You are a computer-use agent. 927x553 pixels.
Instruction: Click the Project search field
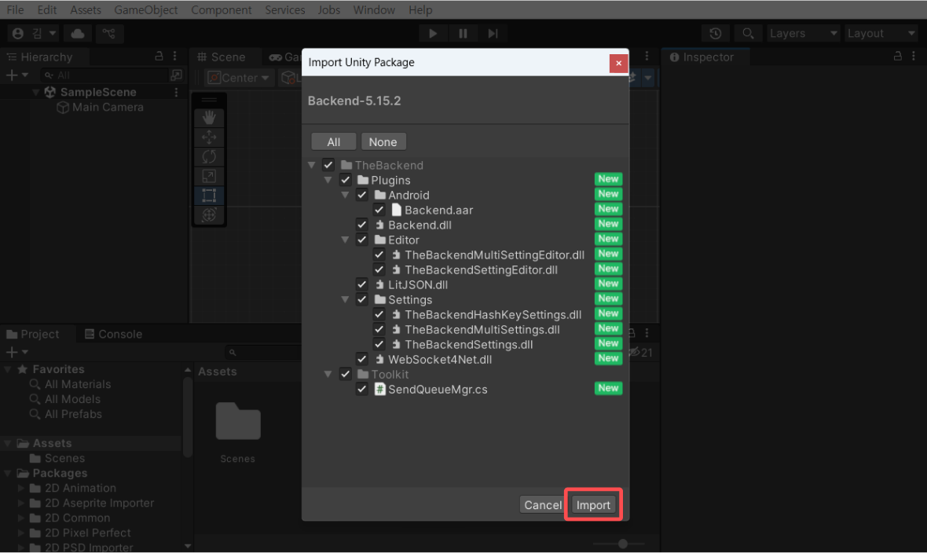pyautogui.click(x=264, y=353)
